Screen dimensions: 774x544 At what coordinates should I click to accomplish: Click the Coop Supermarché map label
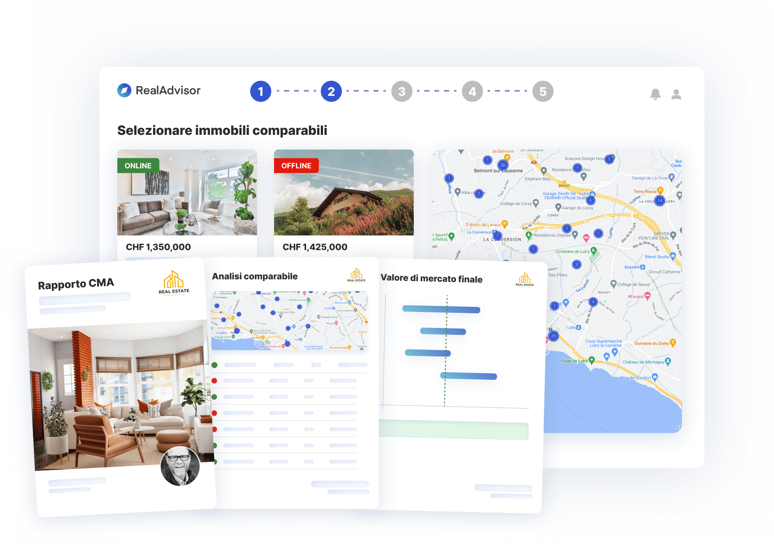(604, 343)
